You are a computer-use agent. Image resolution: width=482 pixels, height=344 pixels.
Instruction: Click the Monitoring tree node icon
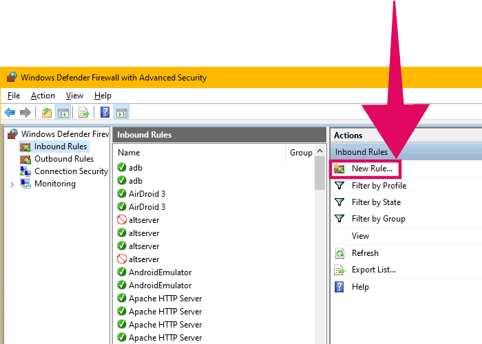(25, 184)
